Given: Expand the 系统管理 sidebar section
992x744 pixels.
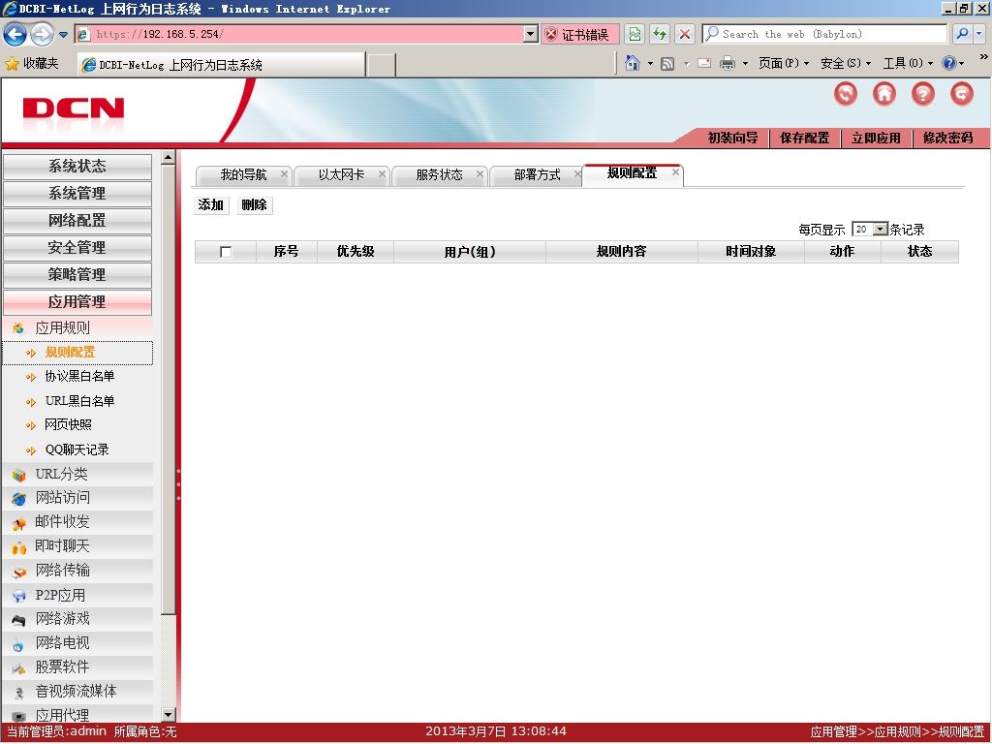Looking at the screenshot, I should (x=77, y=194).
